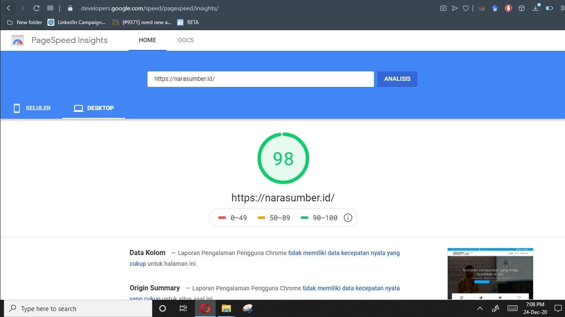Viewport: 565px width, 317px height.
Task: Add page to favorites via heart icon
Action: pos(466,8)
